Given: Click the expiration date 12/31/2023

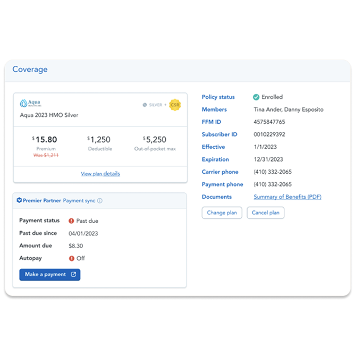Looking at the screenshot, I should pos(268,159).
